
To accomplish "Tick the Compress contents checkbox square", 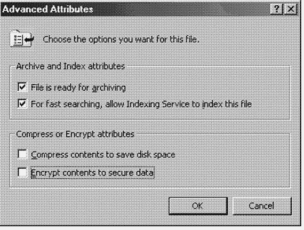I will [x=22, y=154].
